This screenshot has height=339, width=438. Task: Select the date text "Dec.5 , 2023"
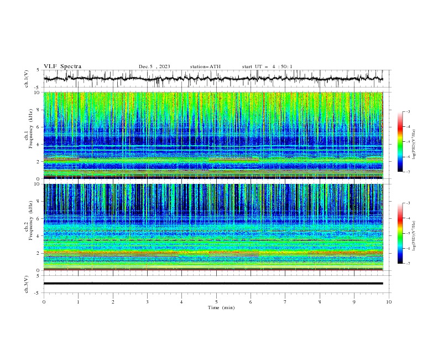click(154, 66)
